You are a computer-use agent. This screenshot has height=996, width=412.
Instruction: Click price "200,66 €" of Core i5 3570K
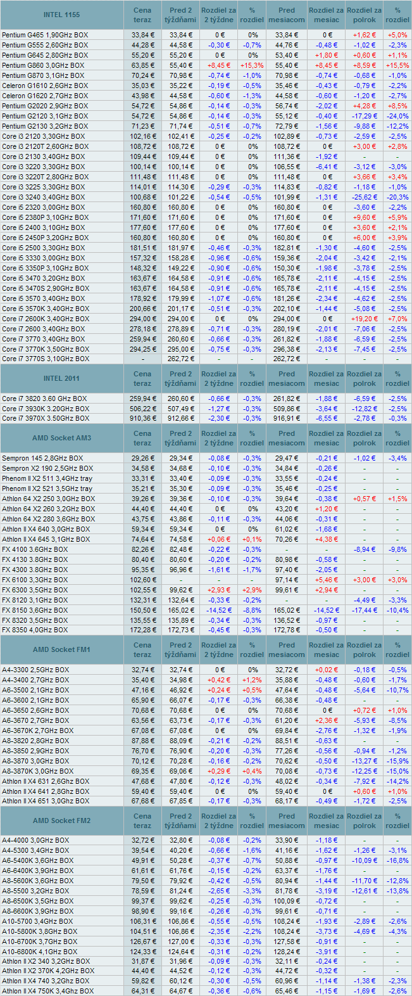(142, 309)
